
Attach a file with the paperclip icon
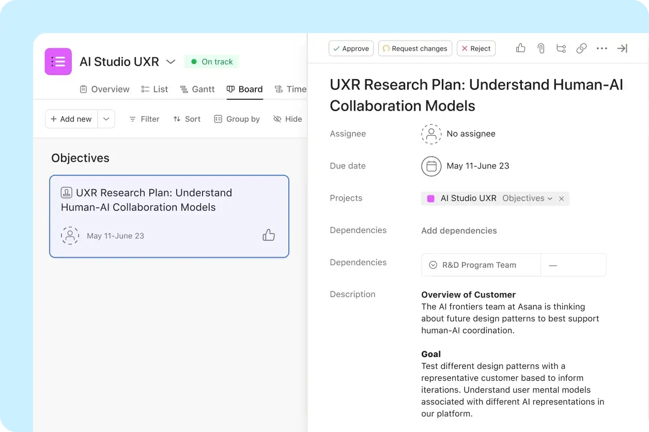pos(541,48)
